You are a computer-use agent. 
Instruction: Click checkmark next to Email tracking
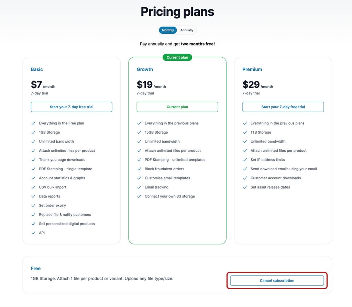coord(139,187)
